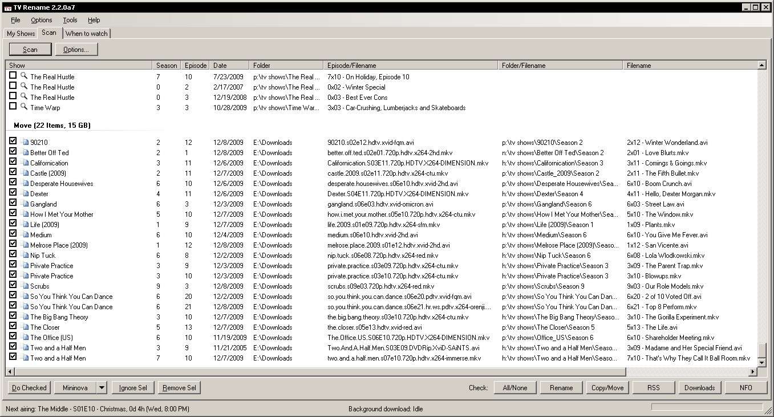Click file icon beside Melrose Place (2009)

pyautogui.click(x=25, y=245)
